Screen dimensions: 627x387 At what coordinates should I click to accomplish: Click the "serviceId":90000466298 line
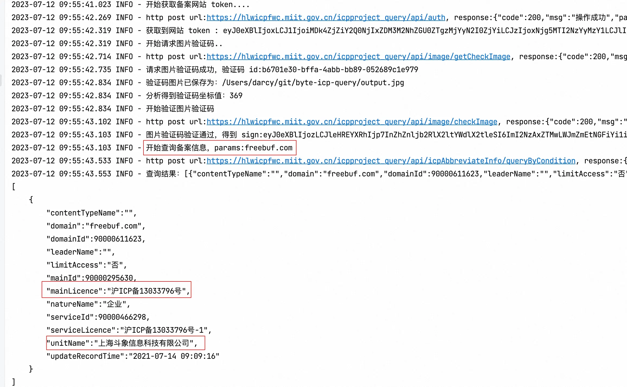(98, 317)
